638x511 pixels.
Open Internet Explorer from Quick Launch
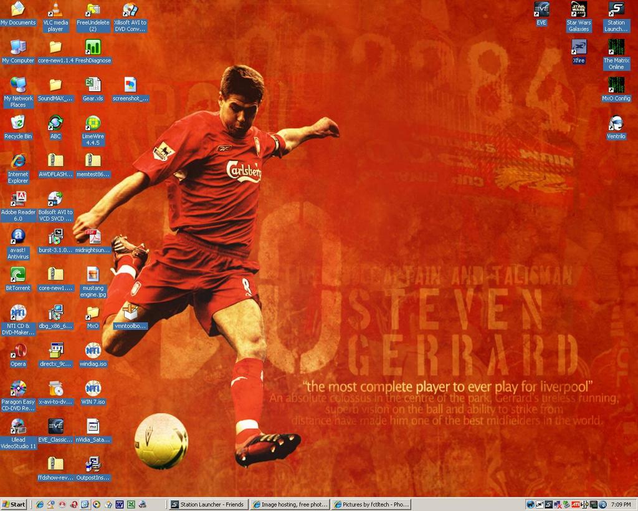pos(39,505)
